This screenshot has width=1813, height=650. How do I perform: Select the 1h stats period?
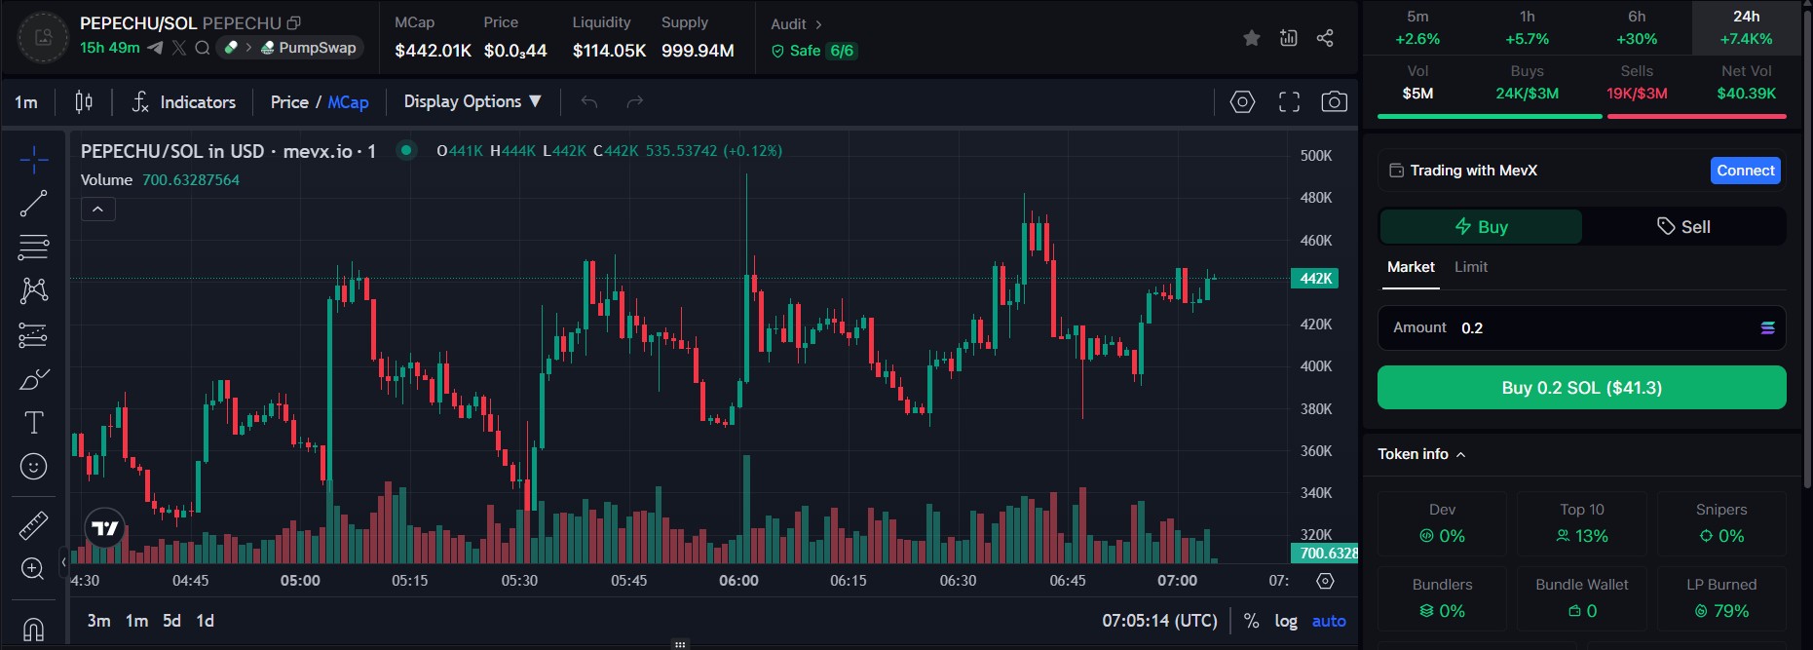[x=1527, y=27]
